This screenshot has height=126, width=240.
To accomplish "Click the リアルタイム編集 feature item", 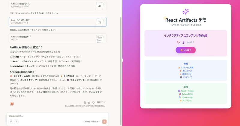I will tap(186, 68).
